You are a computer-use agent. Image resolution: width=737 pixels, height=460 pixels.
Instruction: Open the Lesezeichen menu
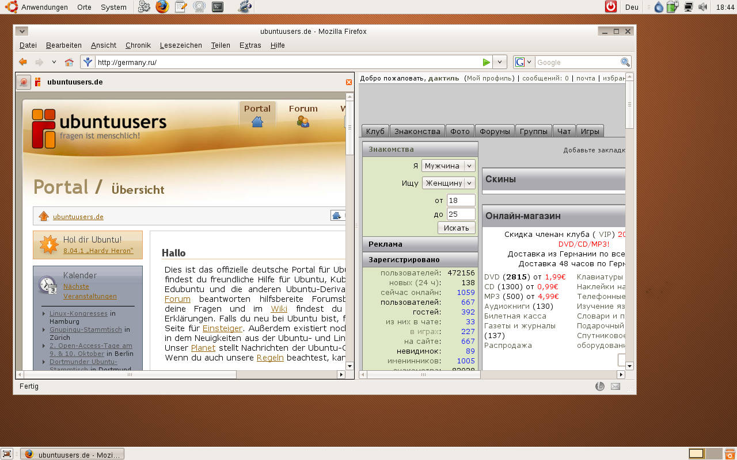181,45
